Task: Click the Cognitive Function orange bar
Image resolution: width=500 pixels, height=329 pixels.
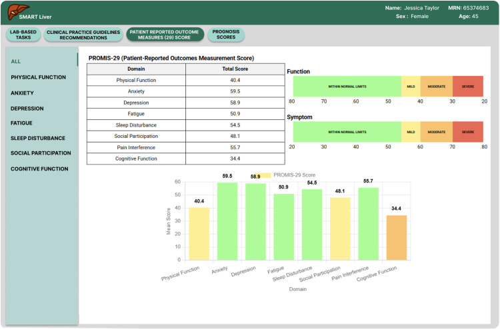Action: (x=397, y=238)
